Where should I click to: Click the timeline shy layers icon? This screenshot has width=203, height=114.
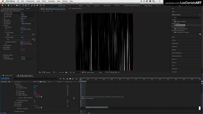[x=67, y=79]
